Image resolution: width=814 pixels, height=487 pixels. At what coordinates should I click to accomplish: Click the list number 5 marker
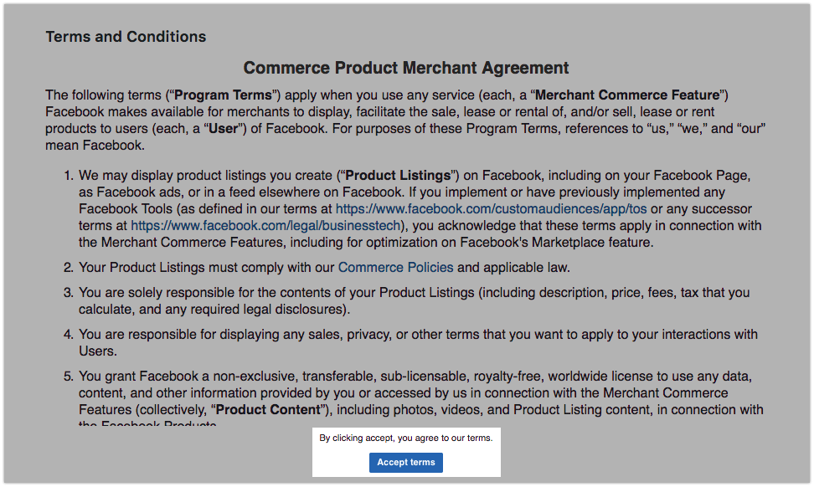[x=69, y=376]
